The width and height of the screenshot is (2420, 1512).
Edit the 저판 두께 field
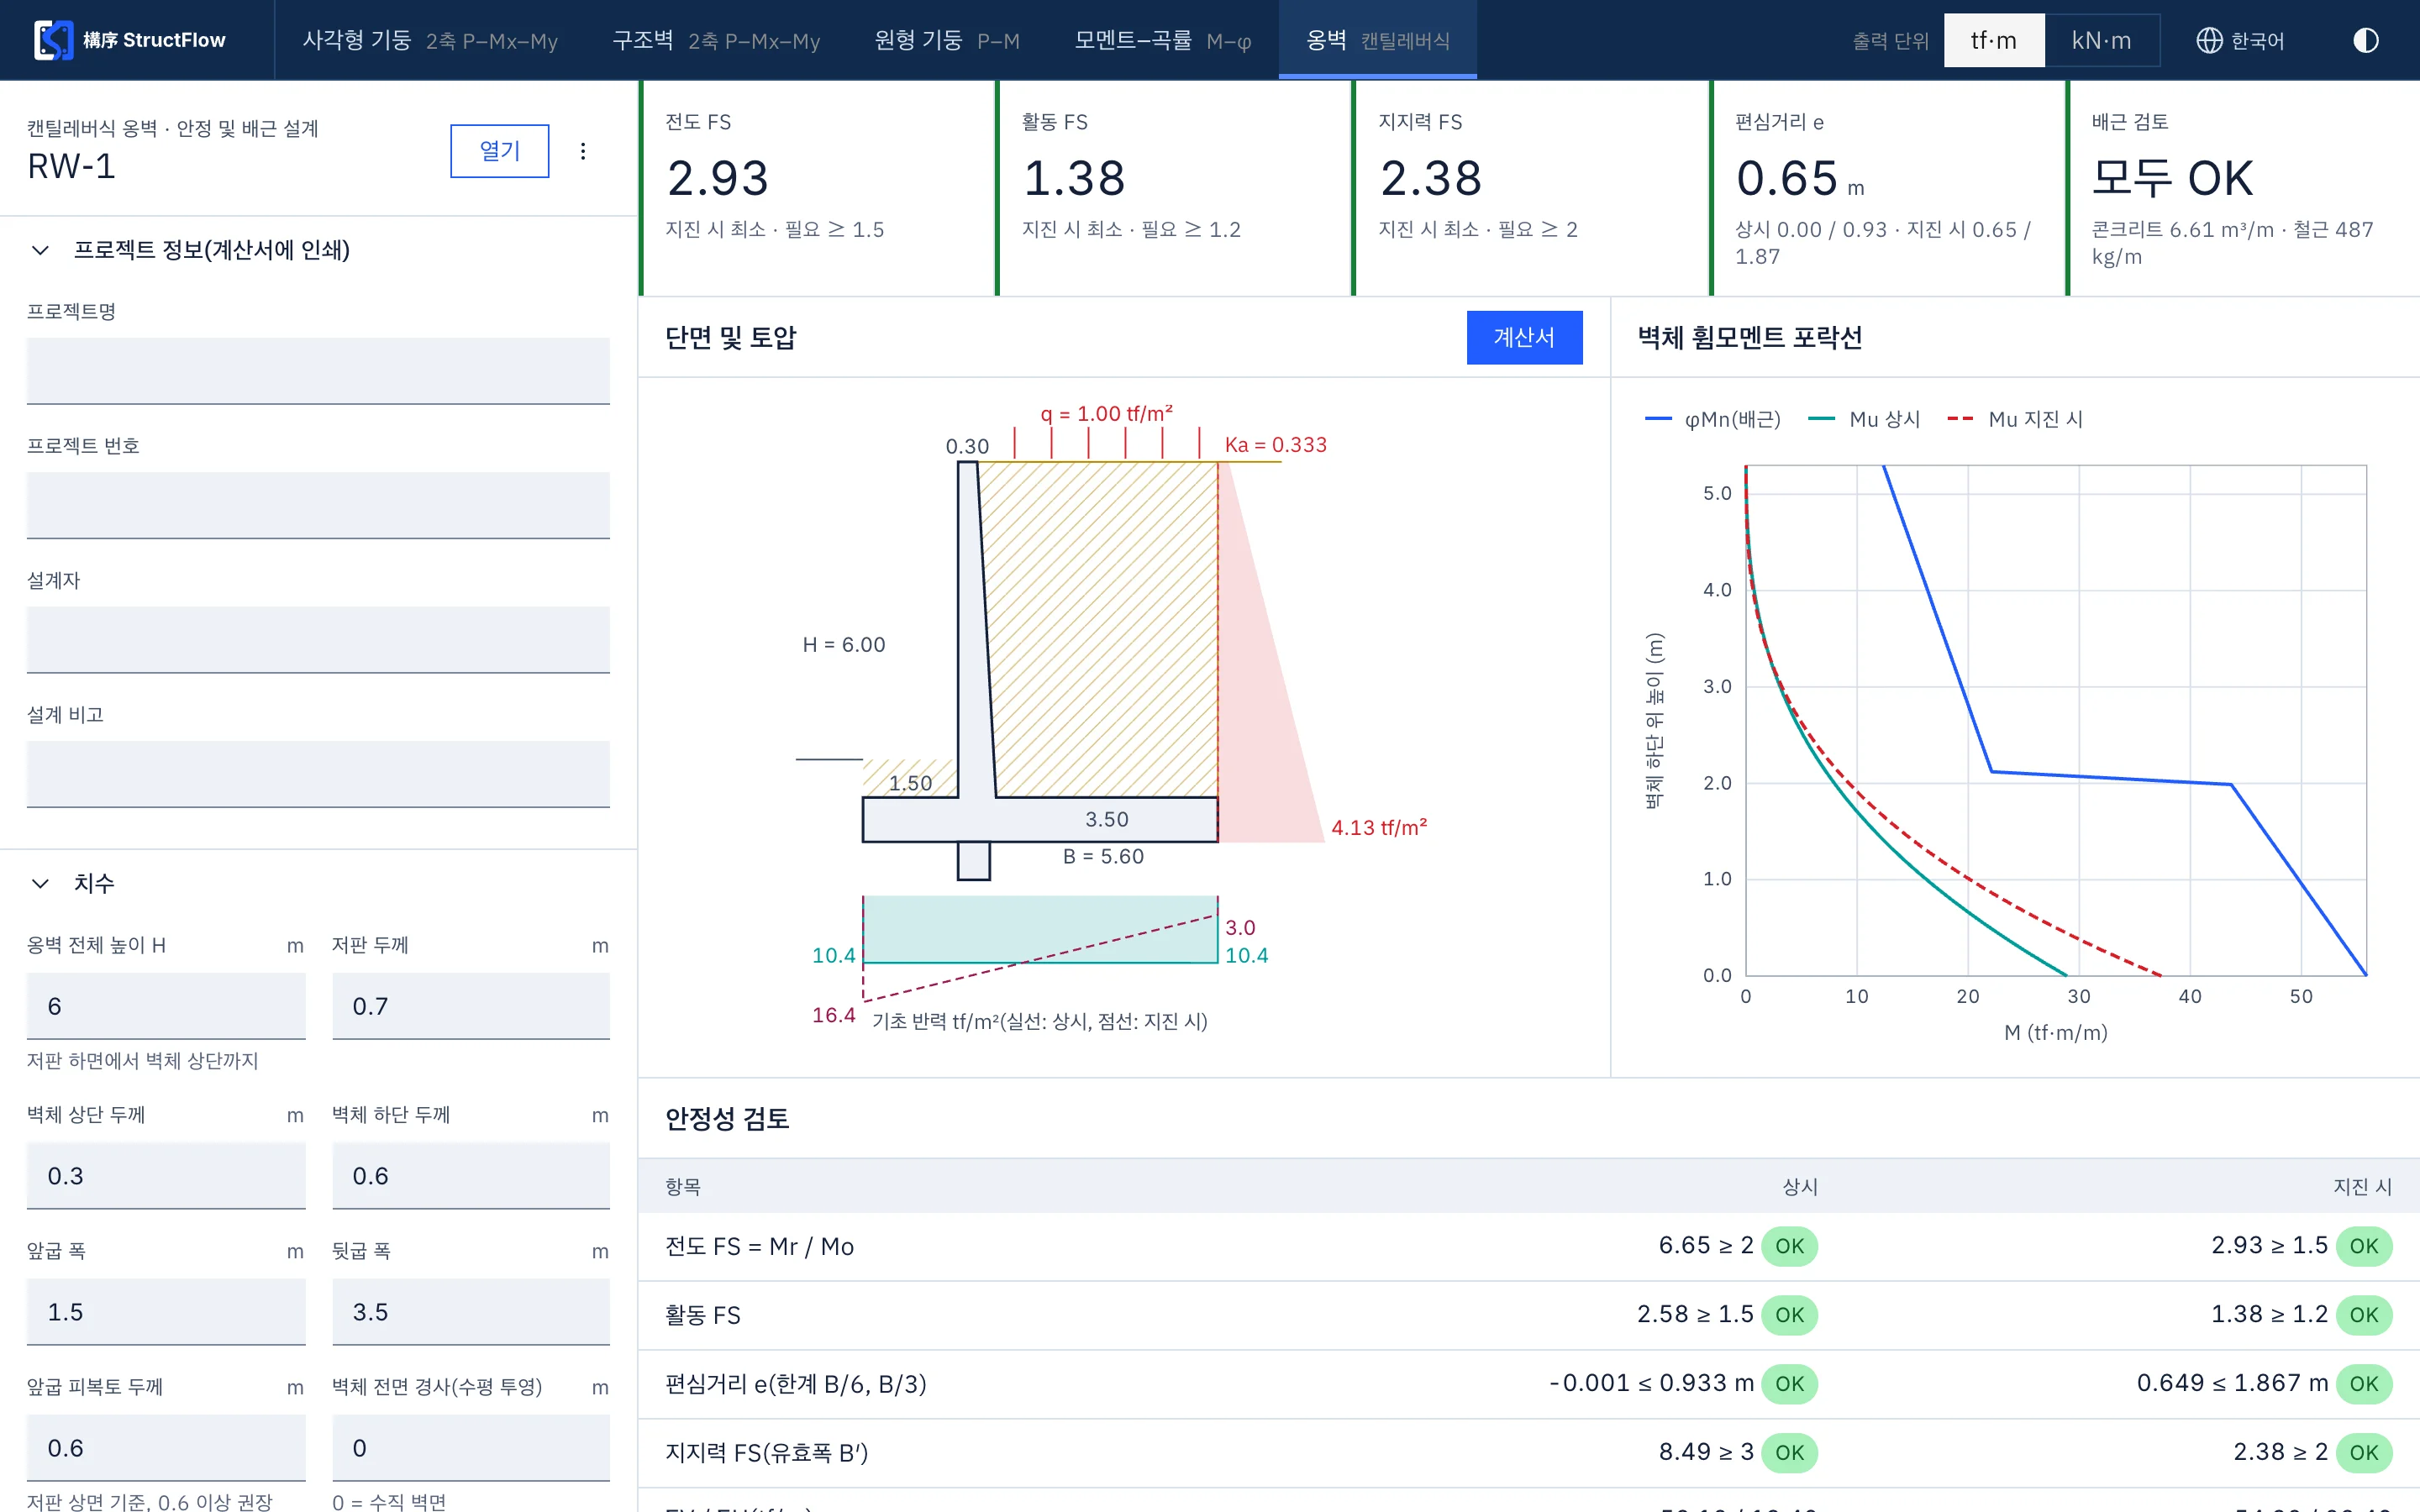[471, 1006]
